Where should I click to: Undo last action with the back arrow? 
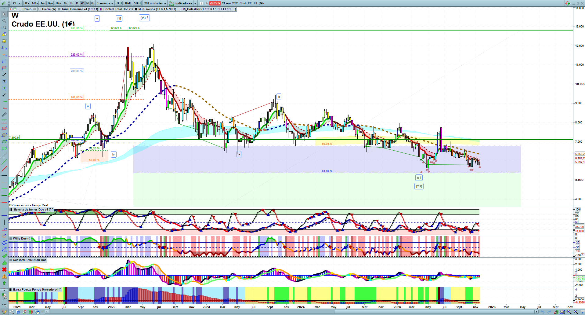pyautogui.click(x=542, y=312)
